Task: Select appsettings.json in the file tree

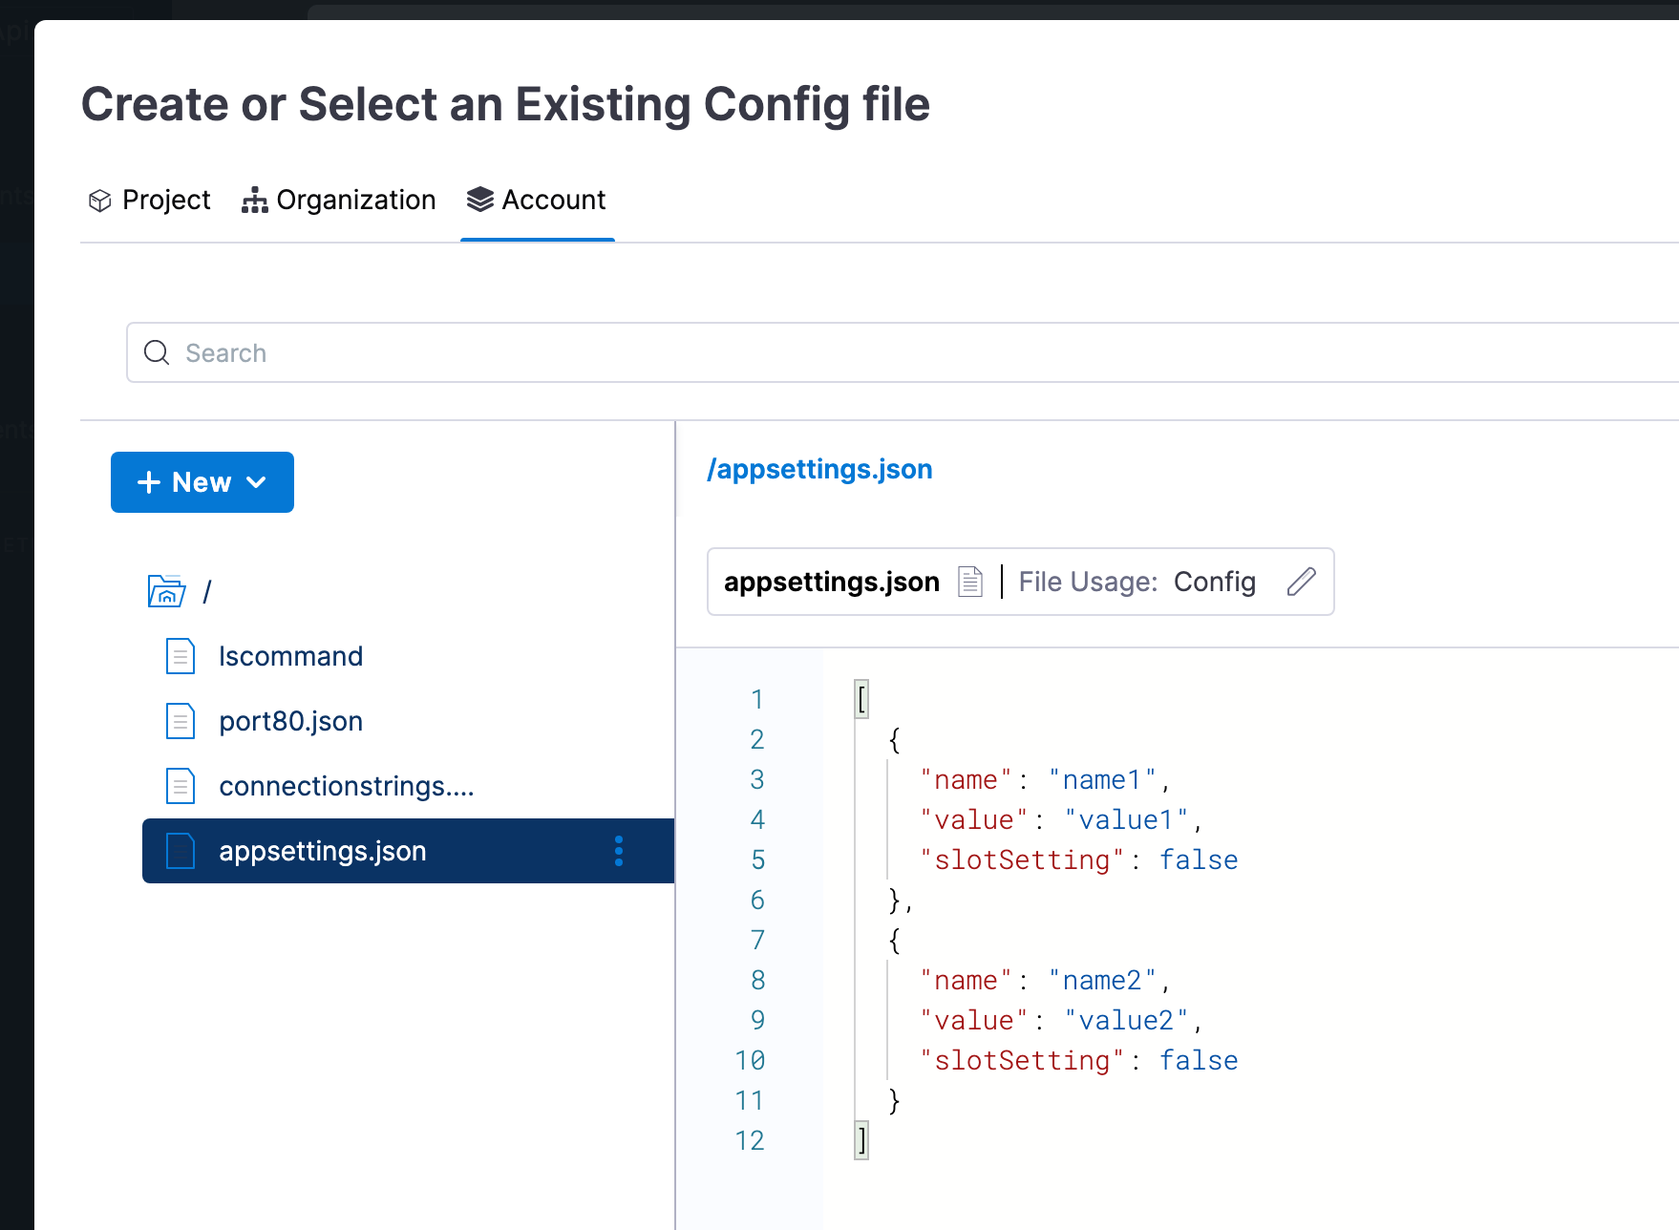Action: pos(322,851)
